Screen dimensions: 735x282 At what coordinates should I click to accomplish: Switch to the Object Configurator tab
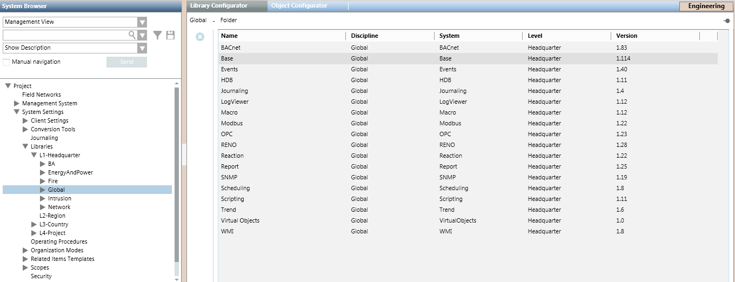point(299,6)
